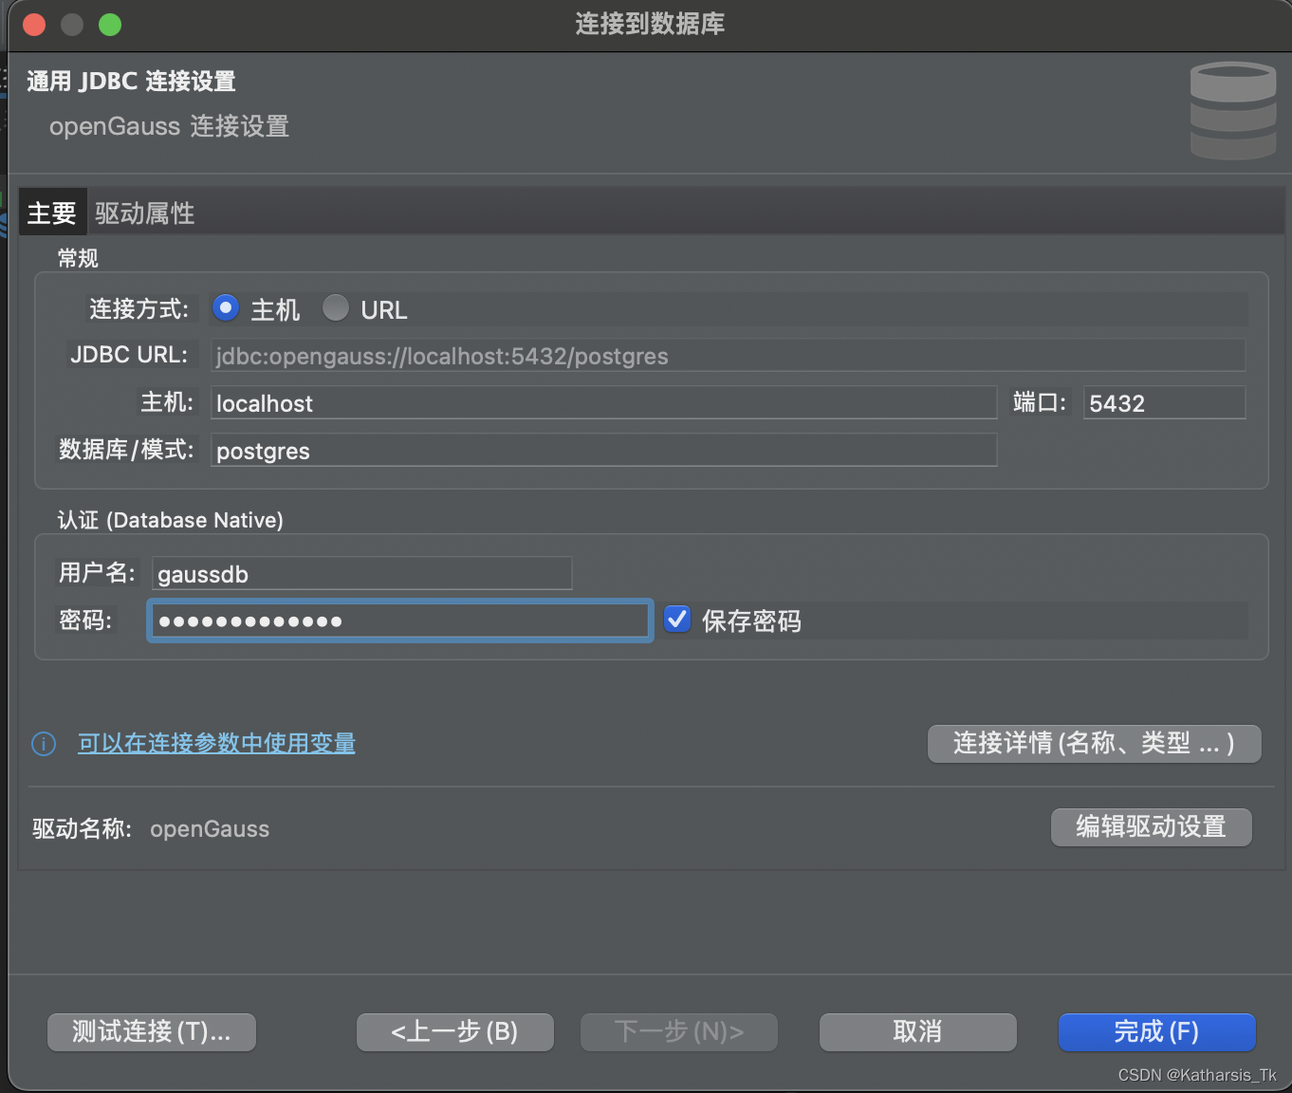Click the 密码 password field
Screen dimensions: 1292x1093
398,620
